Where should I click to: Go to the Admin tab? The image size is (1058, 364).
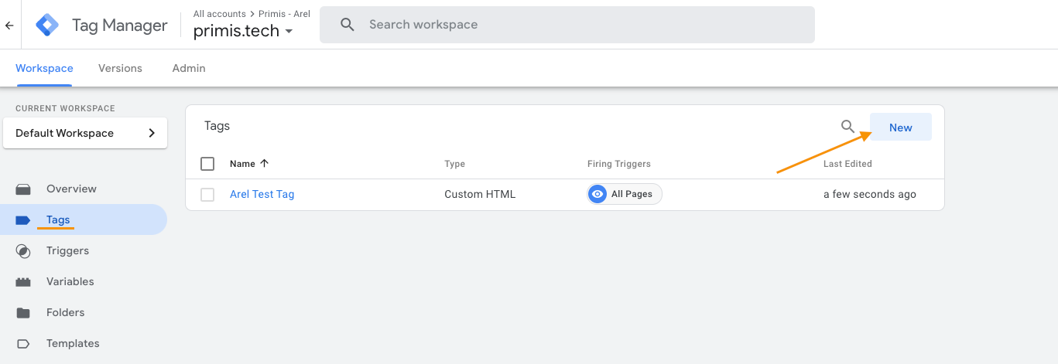189,68
